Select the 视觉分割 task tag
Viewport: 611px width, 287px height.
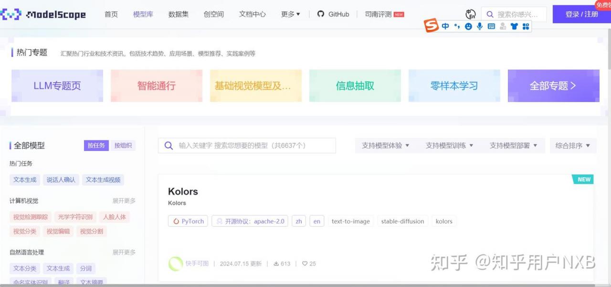click(x=92, y=232)
